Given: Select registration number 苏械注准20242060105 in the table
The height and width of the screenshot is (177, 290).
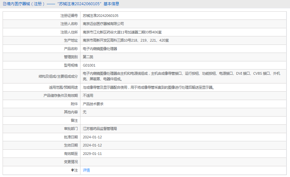Looking at the screenshot, I should coord(101,16).
